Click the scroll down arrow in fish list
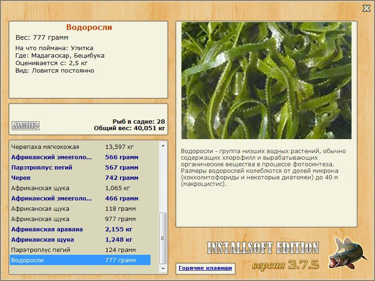Image resolution: width=375 pixels, height=281 pixels. pos(163,268)
